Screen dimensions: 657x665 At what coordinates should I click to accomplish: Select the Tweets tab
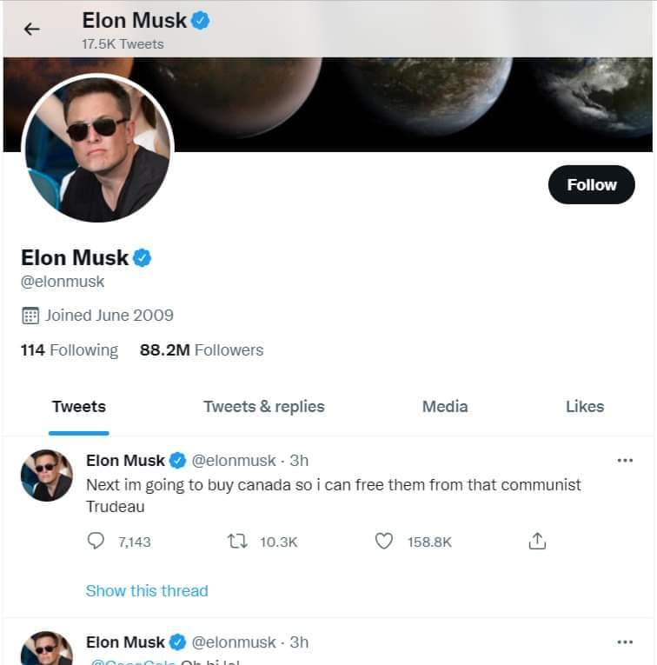pyautogui.click(x=79, y=406)
